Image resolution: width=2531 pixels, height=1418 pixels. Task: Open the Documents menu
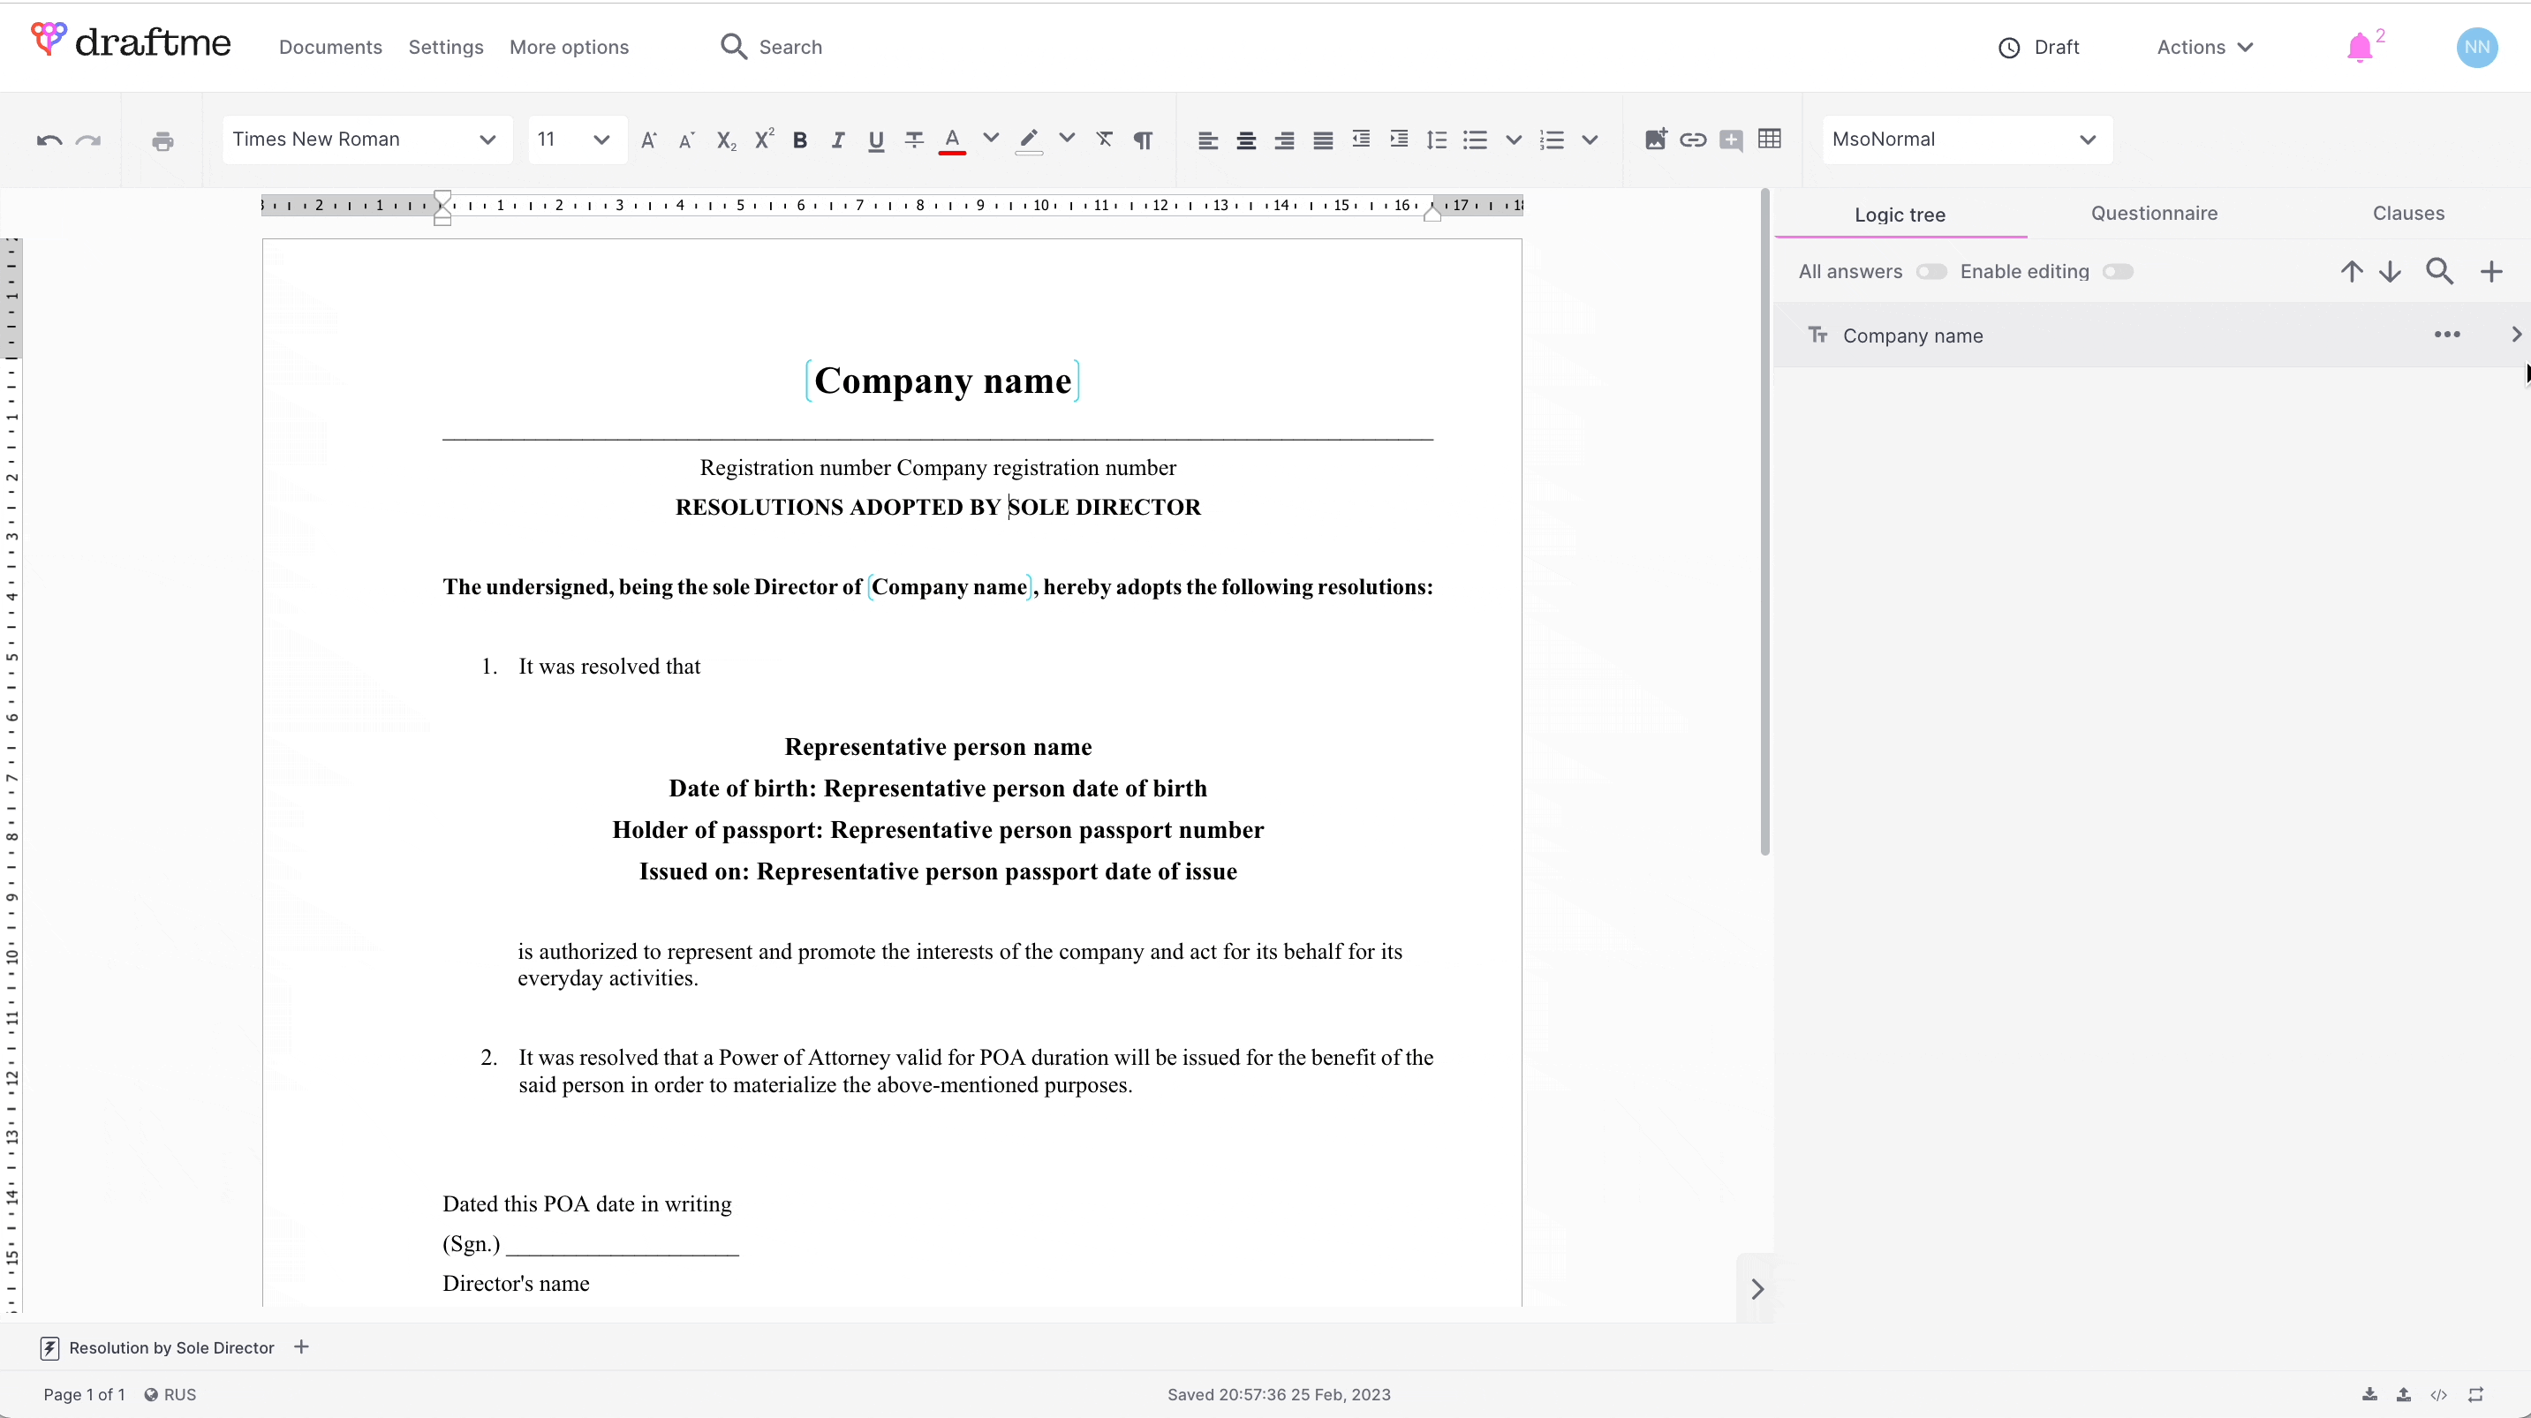330,47
